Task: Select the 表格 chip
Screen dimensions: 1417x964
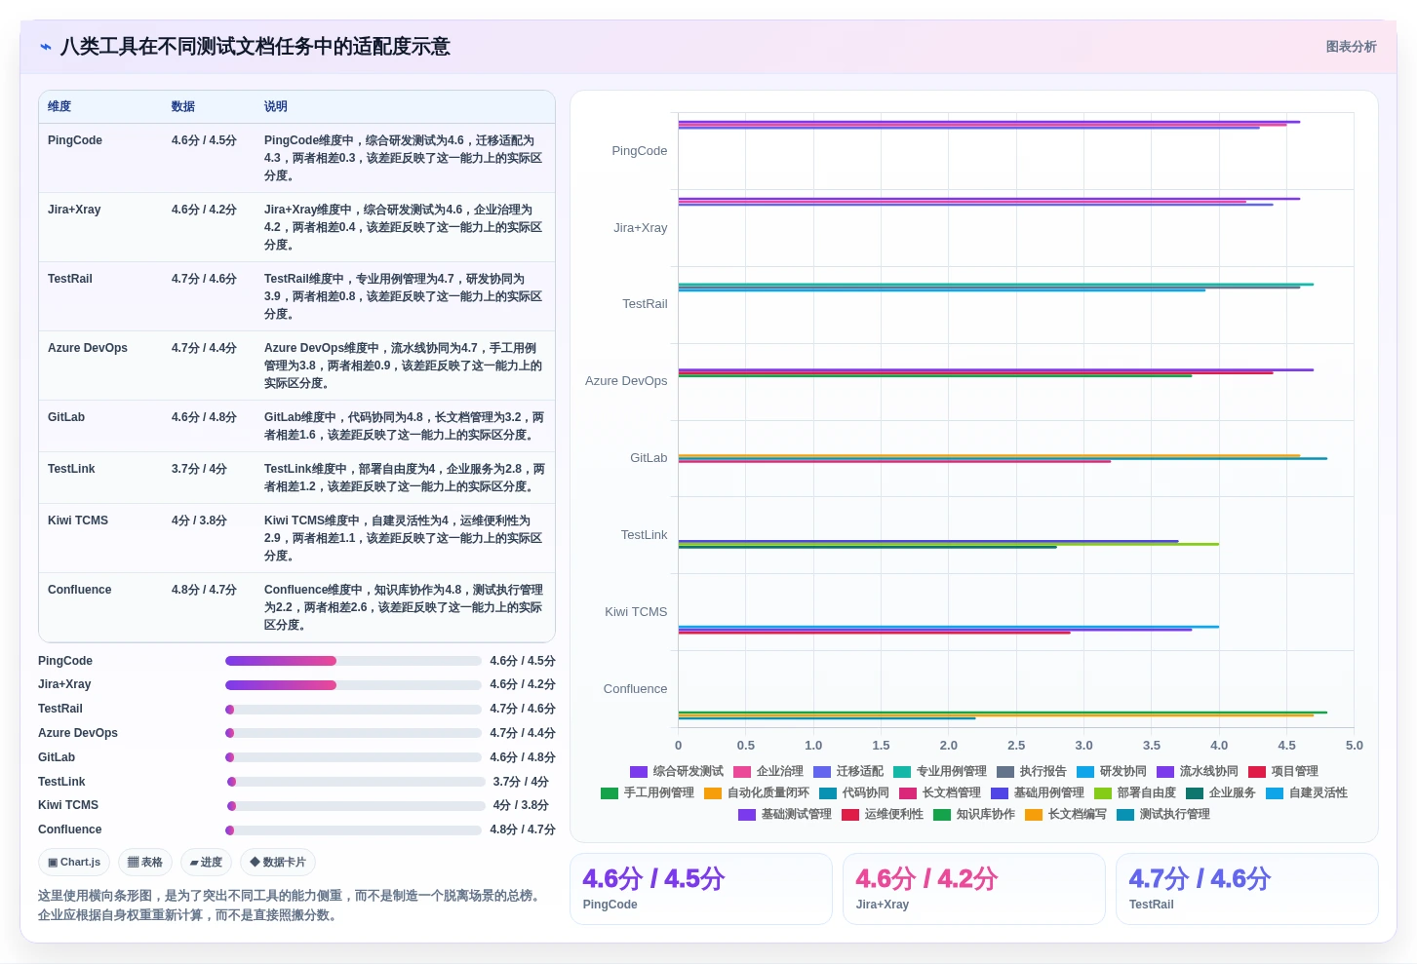Action: 145,863
